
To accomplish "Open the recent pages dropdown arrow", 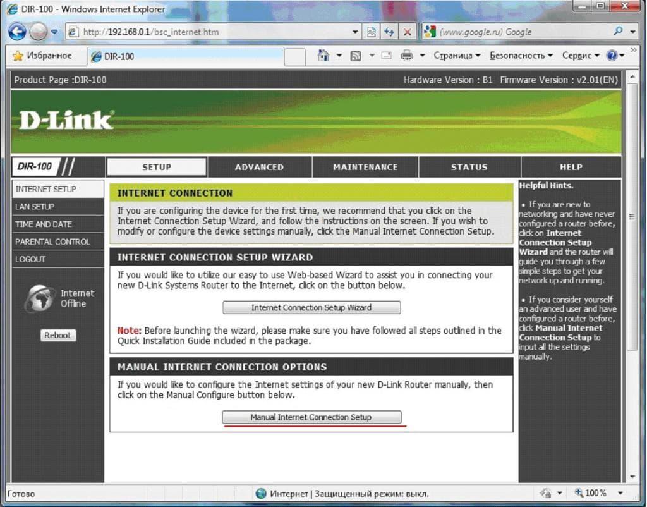I will [x=54, y=32].
